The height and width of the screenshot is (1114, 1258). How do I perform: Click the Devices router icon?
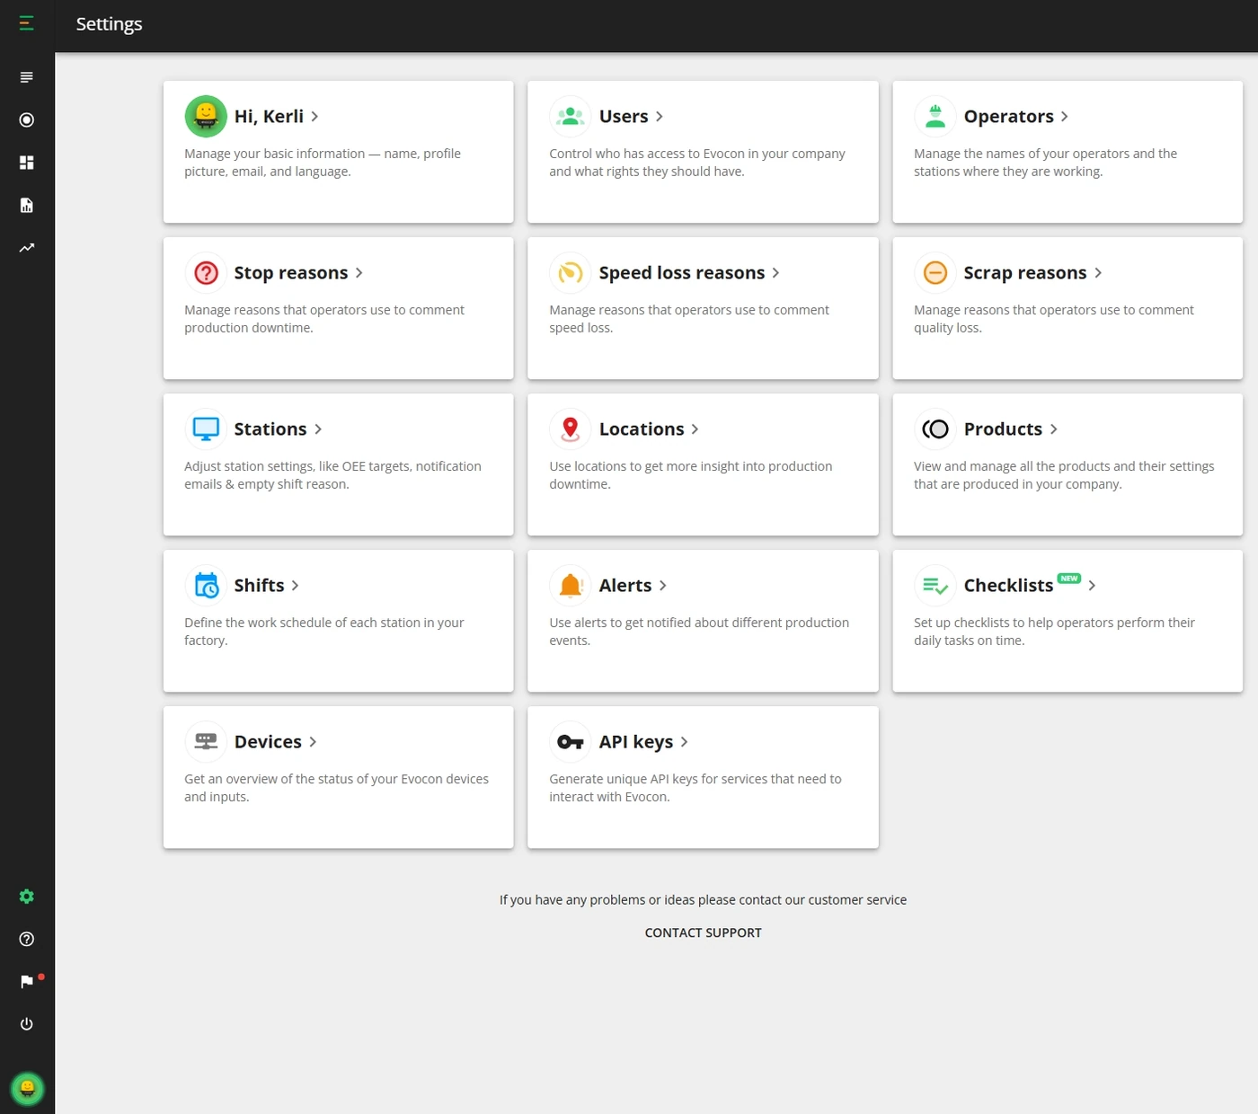(206, 741)
